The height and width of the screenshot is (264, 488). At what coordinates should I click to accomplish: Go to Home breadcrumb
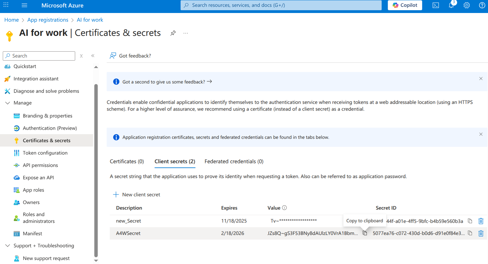point(11,20)
